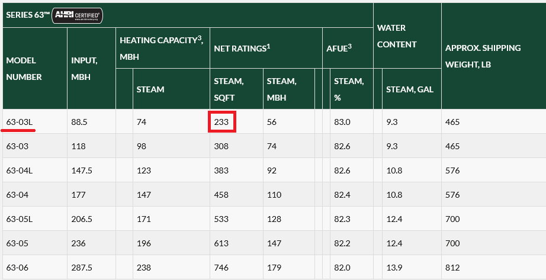This screenshot has height=280, width=546.
Task: Click the heating capacity value 196
Action: [144, 243]
